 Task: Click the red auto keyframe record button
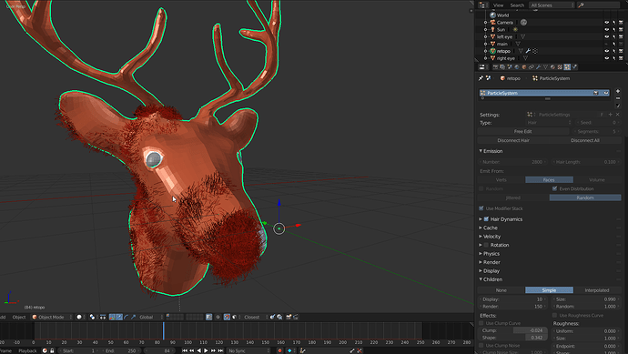point(279,350)
